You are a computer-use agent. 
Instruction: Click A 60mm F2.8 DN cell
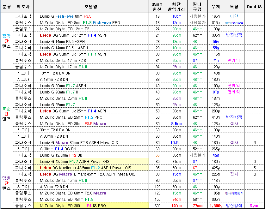[91, 187]
